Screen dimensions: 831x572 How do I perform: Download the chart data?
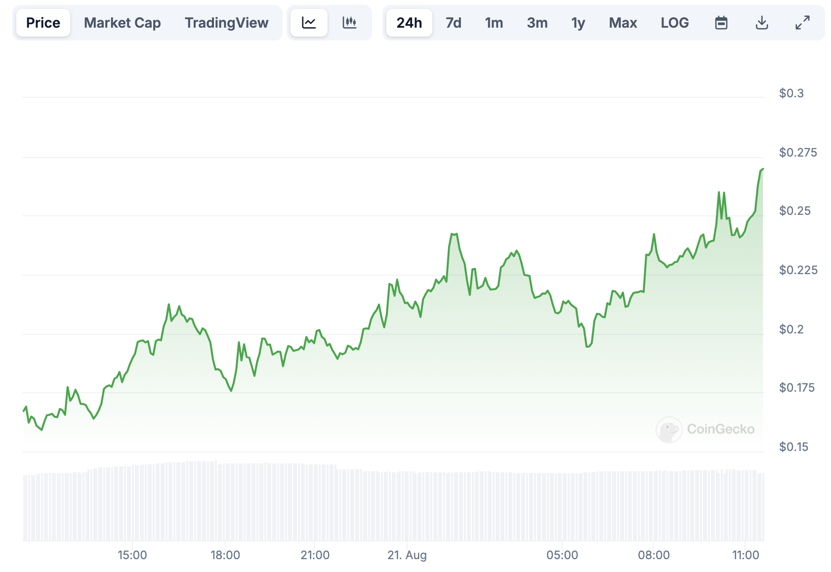point(762,23)
